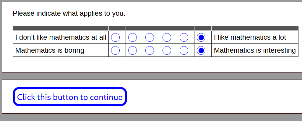Click the 'Mathematics is interesting' label
This screenshot has width=302, height=121.
(x=255, y=50)
